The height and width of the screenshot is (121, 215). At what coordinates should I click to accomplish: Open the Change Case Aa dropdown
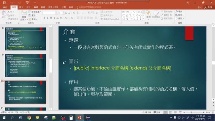[x=67, y=18]
